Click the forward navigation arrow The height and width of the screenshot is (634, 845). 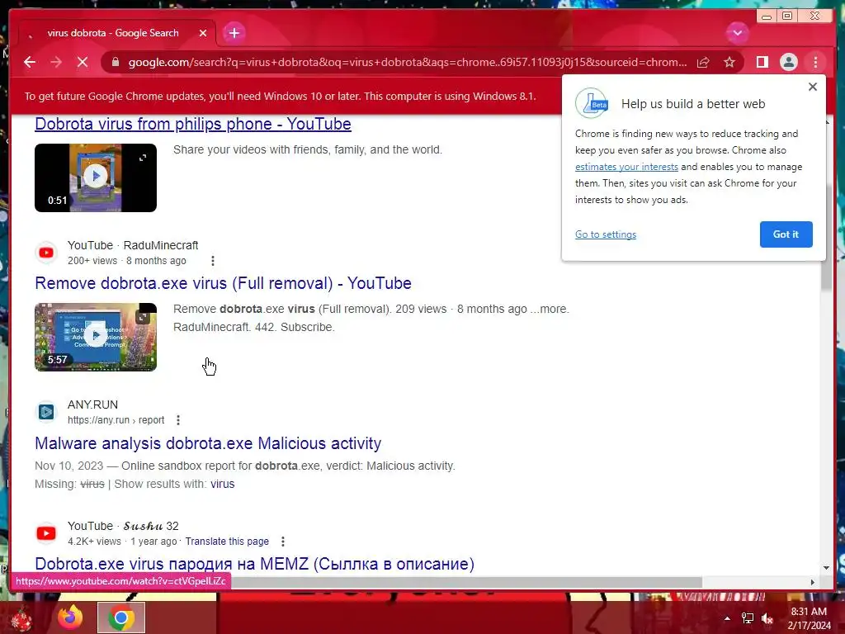tap(56, 63)
